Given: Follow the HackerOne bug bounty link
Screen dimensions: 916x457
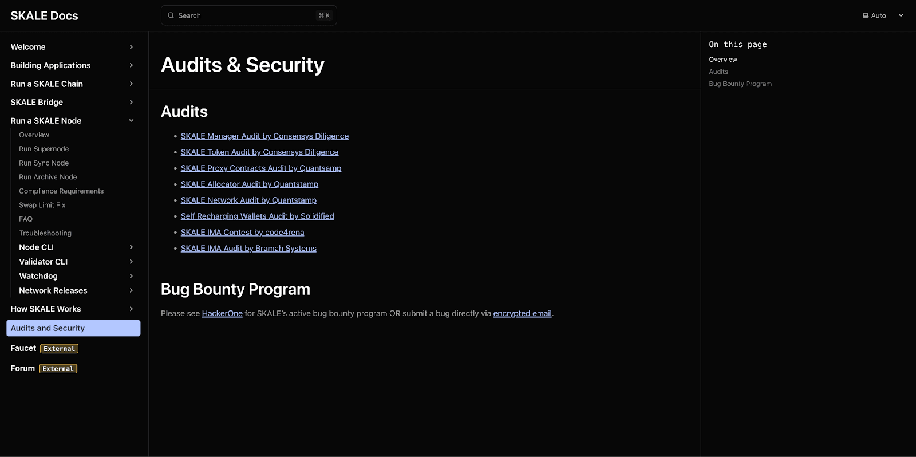Looking at the screenshot, I should pos(222,314).
